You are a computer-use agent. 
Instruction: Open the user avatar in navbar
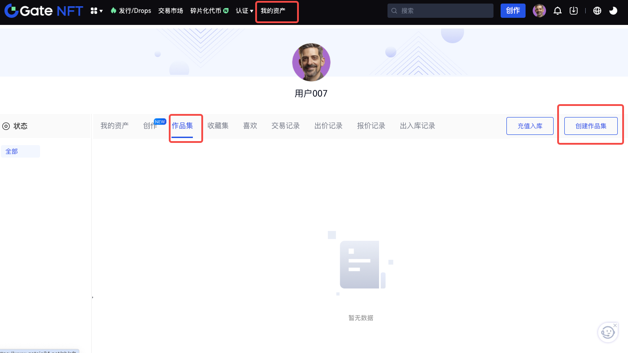click(x=539, y=11)
